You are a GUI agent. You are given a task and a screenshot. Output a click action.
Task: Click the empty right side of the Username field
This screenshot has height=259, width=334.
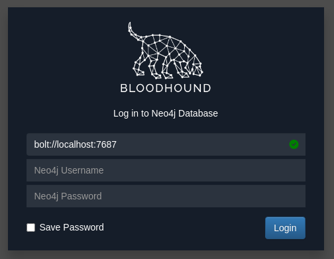[204, 170]
